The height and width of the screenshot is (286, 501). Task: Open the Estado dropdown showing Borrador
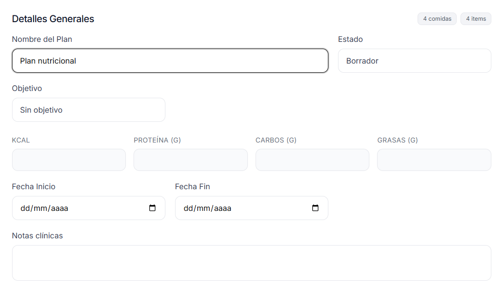click(414, 61)
